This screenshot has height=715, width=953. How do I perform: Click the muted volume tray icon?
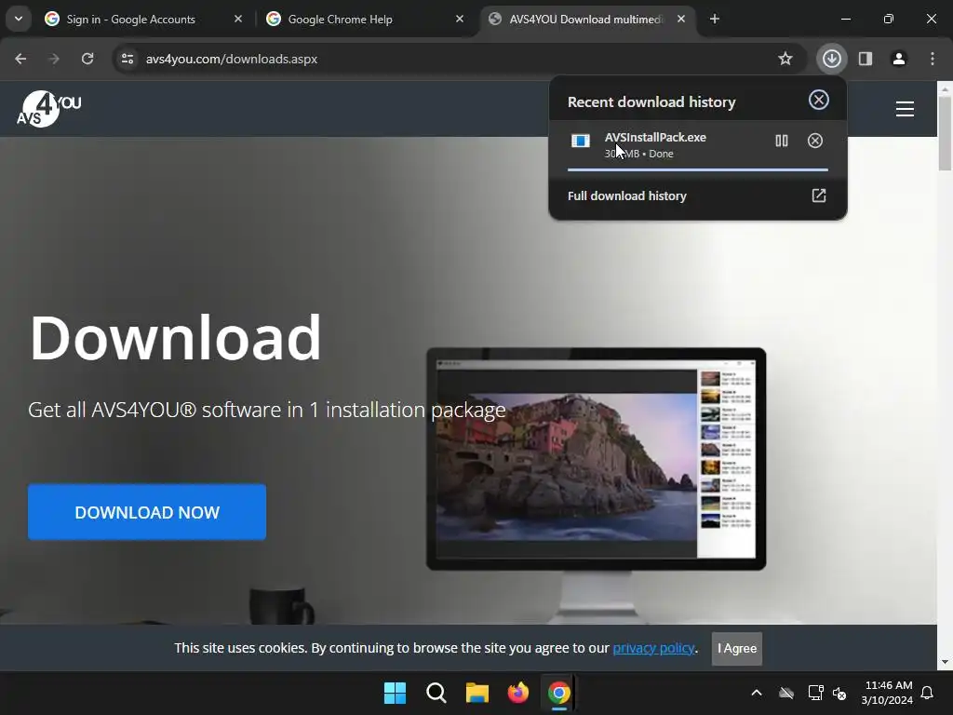coord(840,693)
